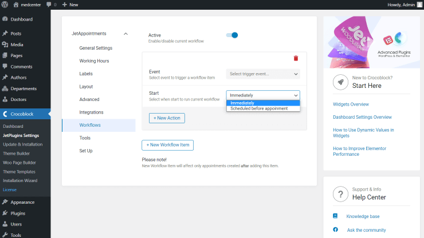Viewport: 424px width, 238px height.
Task: Click the + New Action button
Action: (167, 118)
